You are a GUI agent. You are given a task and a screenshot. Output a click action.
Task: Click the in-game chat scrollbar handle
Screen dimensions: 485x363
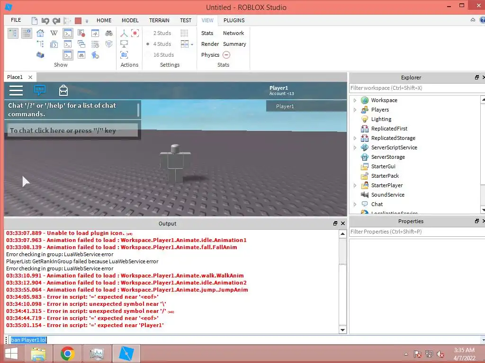(138, 110)
